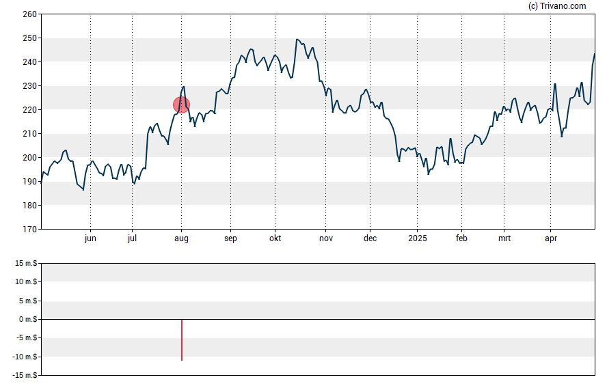The width and height of the screenshot is (607, 386).
Task: Click the dec month label
Action: 370,238
